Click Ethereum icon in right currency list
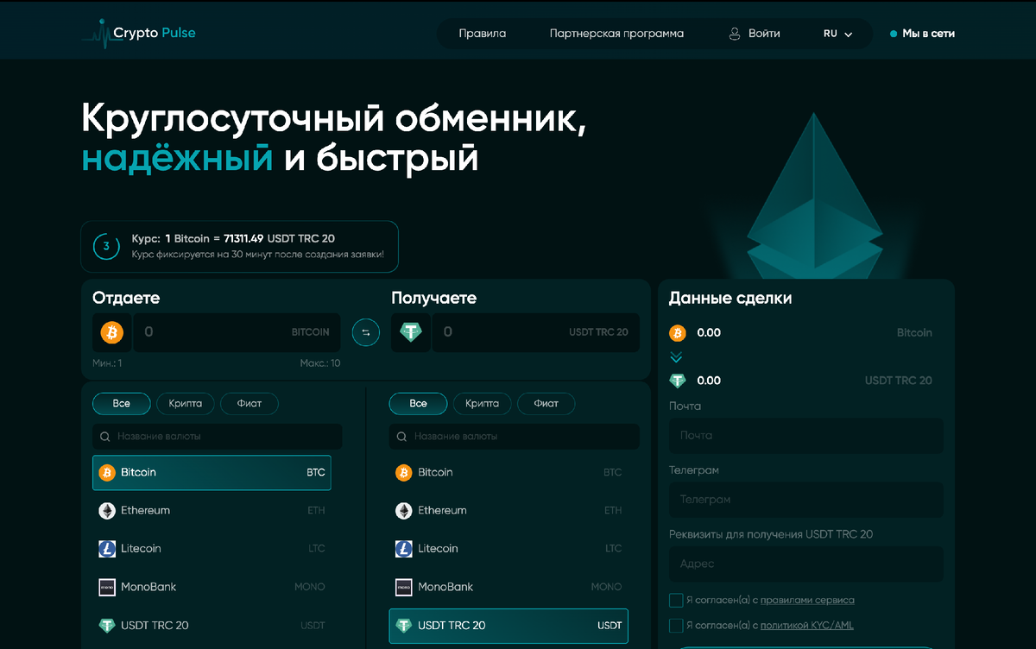This screenshot has width=1036, height=649. 403,511
